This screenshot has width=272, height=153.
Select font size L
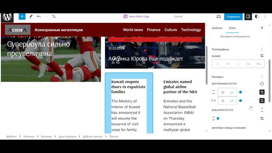(238, 64)
